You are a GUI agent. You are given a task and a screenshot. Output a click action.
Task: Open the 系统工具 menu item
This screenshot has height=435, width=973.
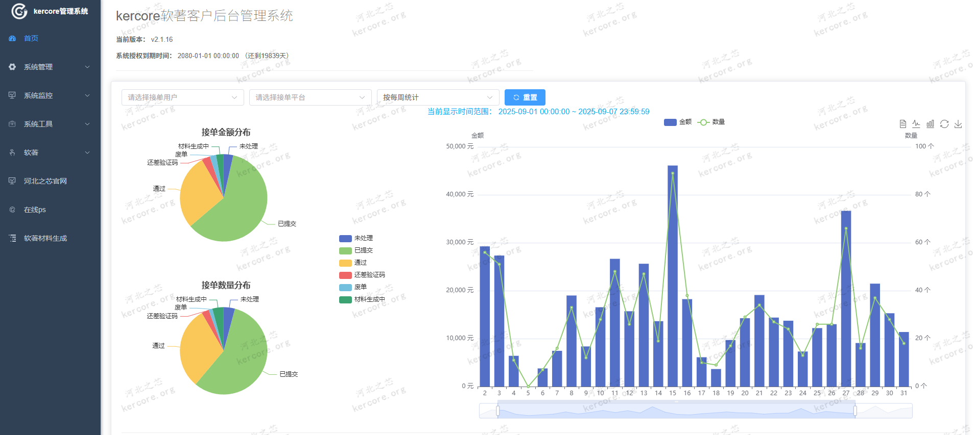(x=50, y=124)
